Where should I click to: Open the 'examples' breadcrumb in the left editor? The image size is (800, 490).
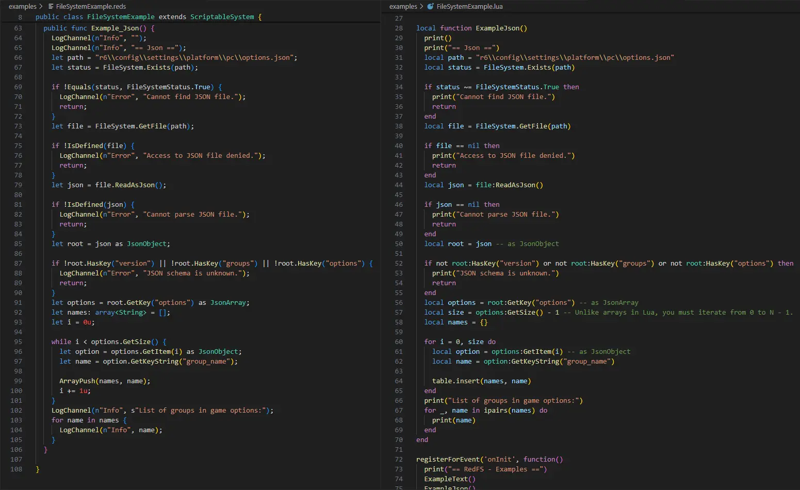(23, 7)
